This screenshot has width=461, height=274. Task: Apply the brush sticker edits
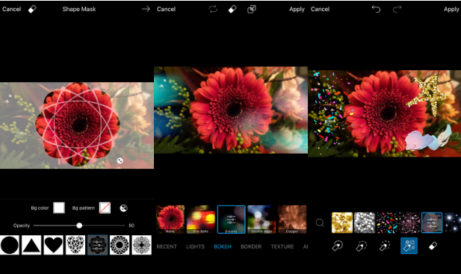point(451,9)
